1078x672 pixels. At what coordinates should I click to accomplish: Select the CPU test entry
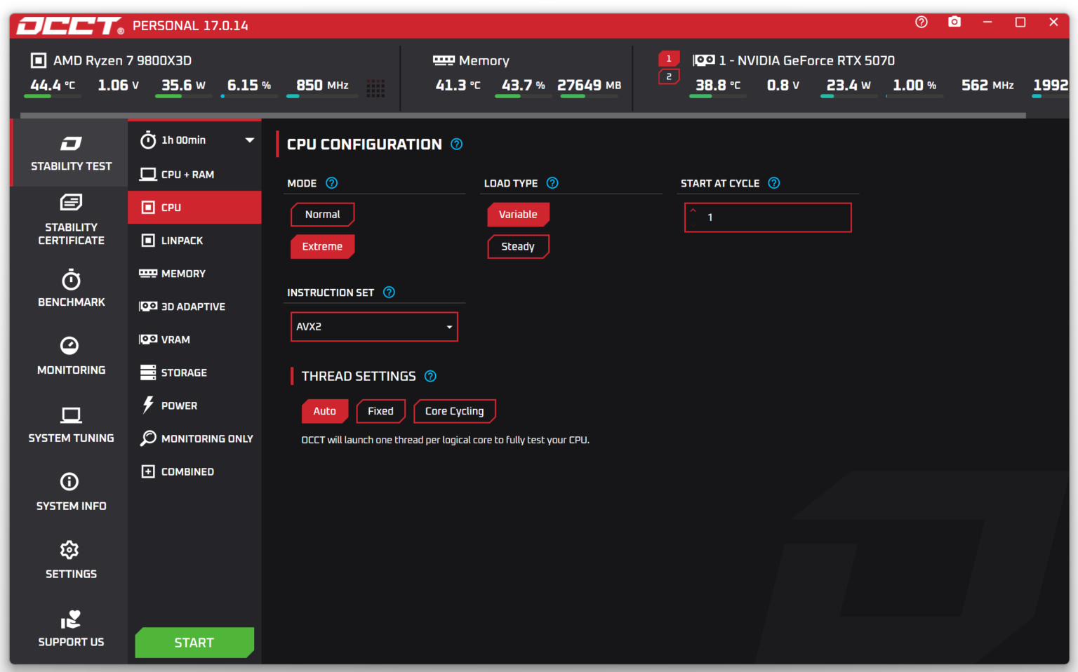(194, 208)
